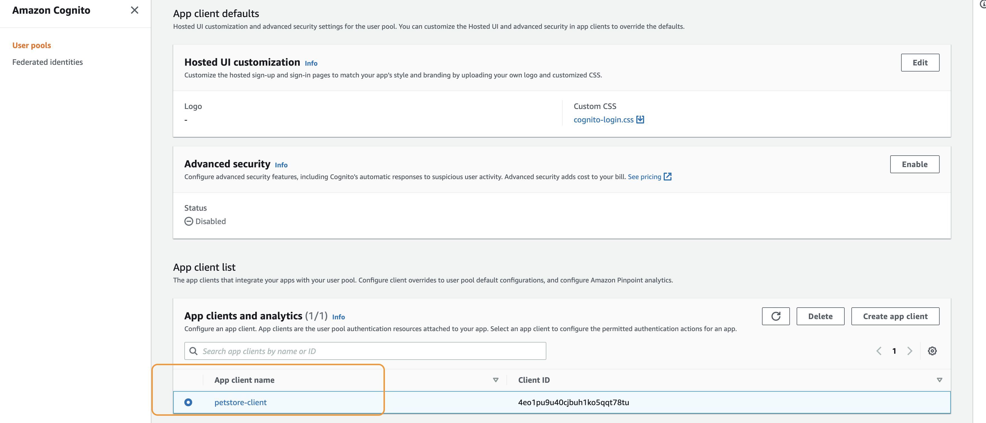The height and width of the screenshot is (423, 986).
Task: Go to next page of app clients
Action: tap(909, 351)
